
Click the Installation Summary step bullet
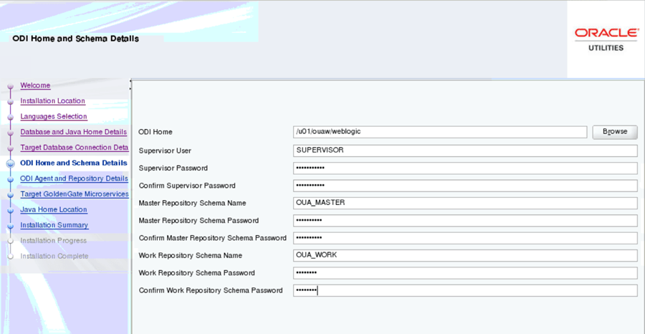(10, 226)
